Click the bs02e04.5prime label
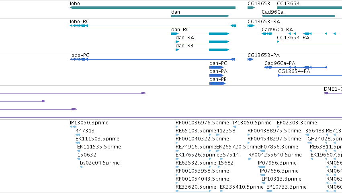The image size is (342, 193). tap(100, 163)
